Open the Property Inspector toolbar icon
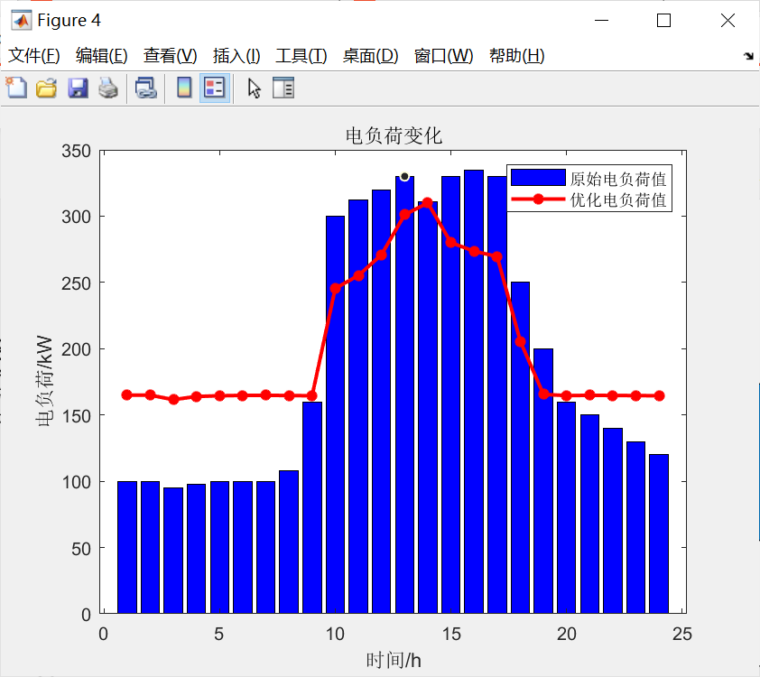Image resolution: width=760 pixels, height=677 pixels. [x=283, y=88]
